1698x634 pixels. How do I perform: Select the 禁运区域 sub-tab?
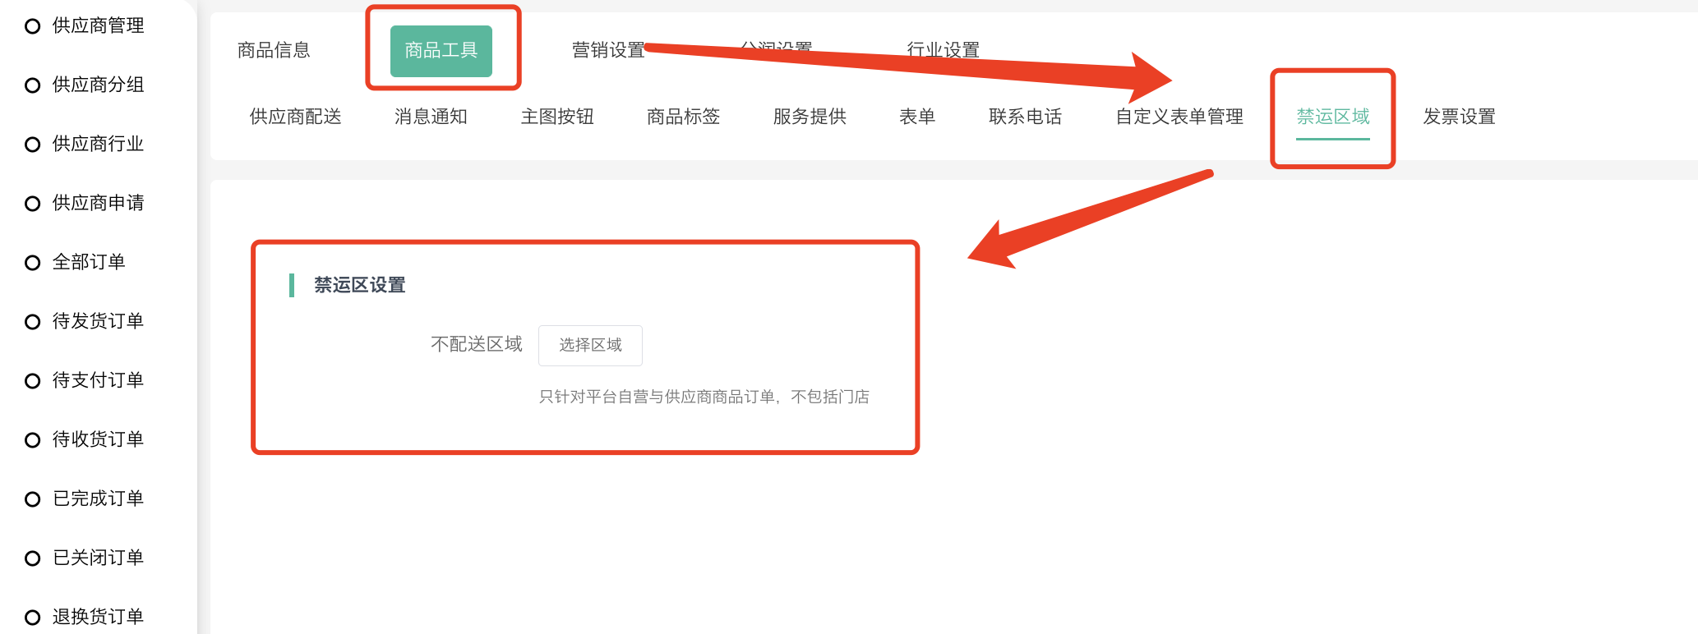(x=1333, y=117)
